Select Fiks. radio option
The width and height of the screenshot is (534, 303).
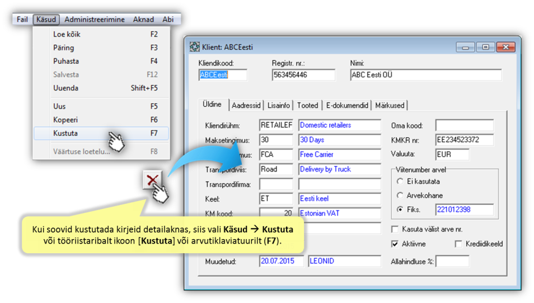coord(400,209)
